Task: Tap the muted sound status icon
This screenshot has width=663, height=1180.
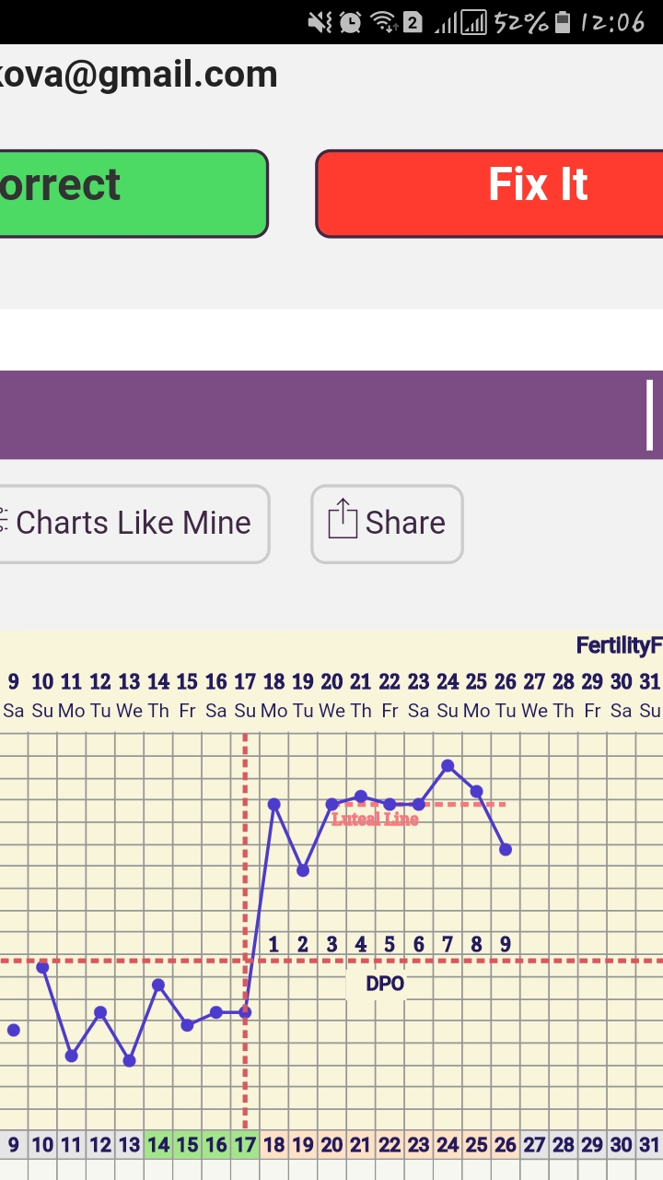Action: [x=320, y=21]
